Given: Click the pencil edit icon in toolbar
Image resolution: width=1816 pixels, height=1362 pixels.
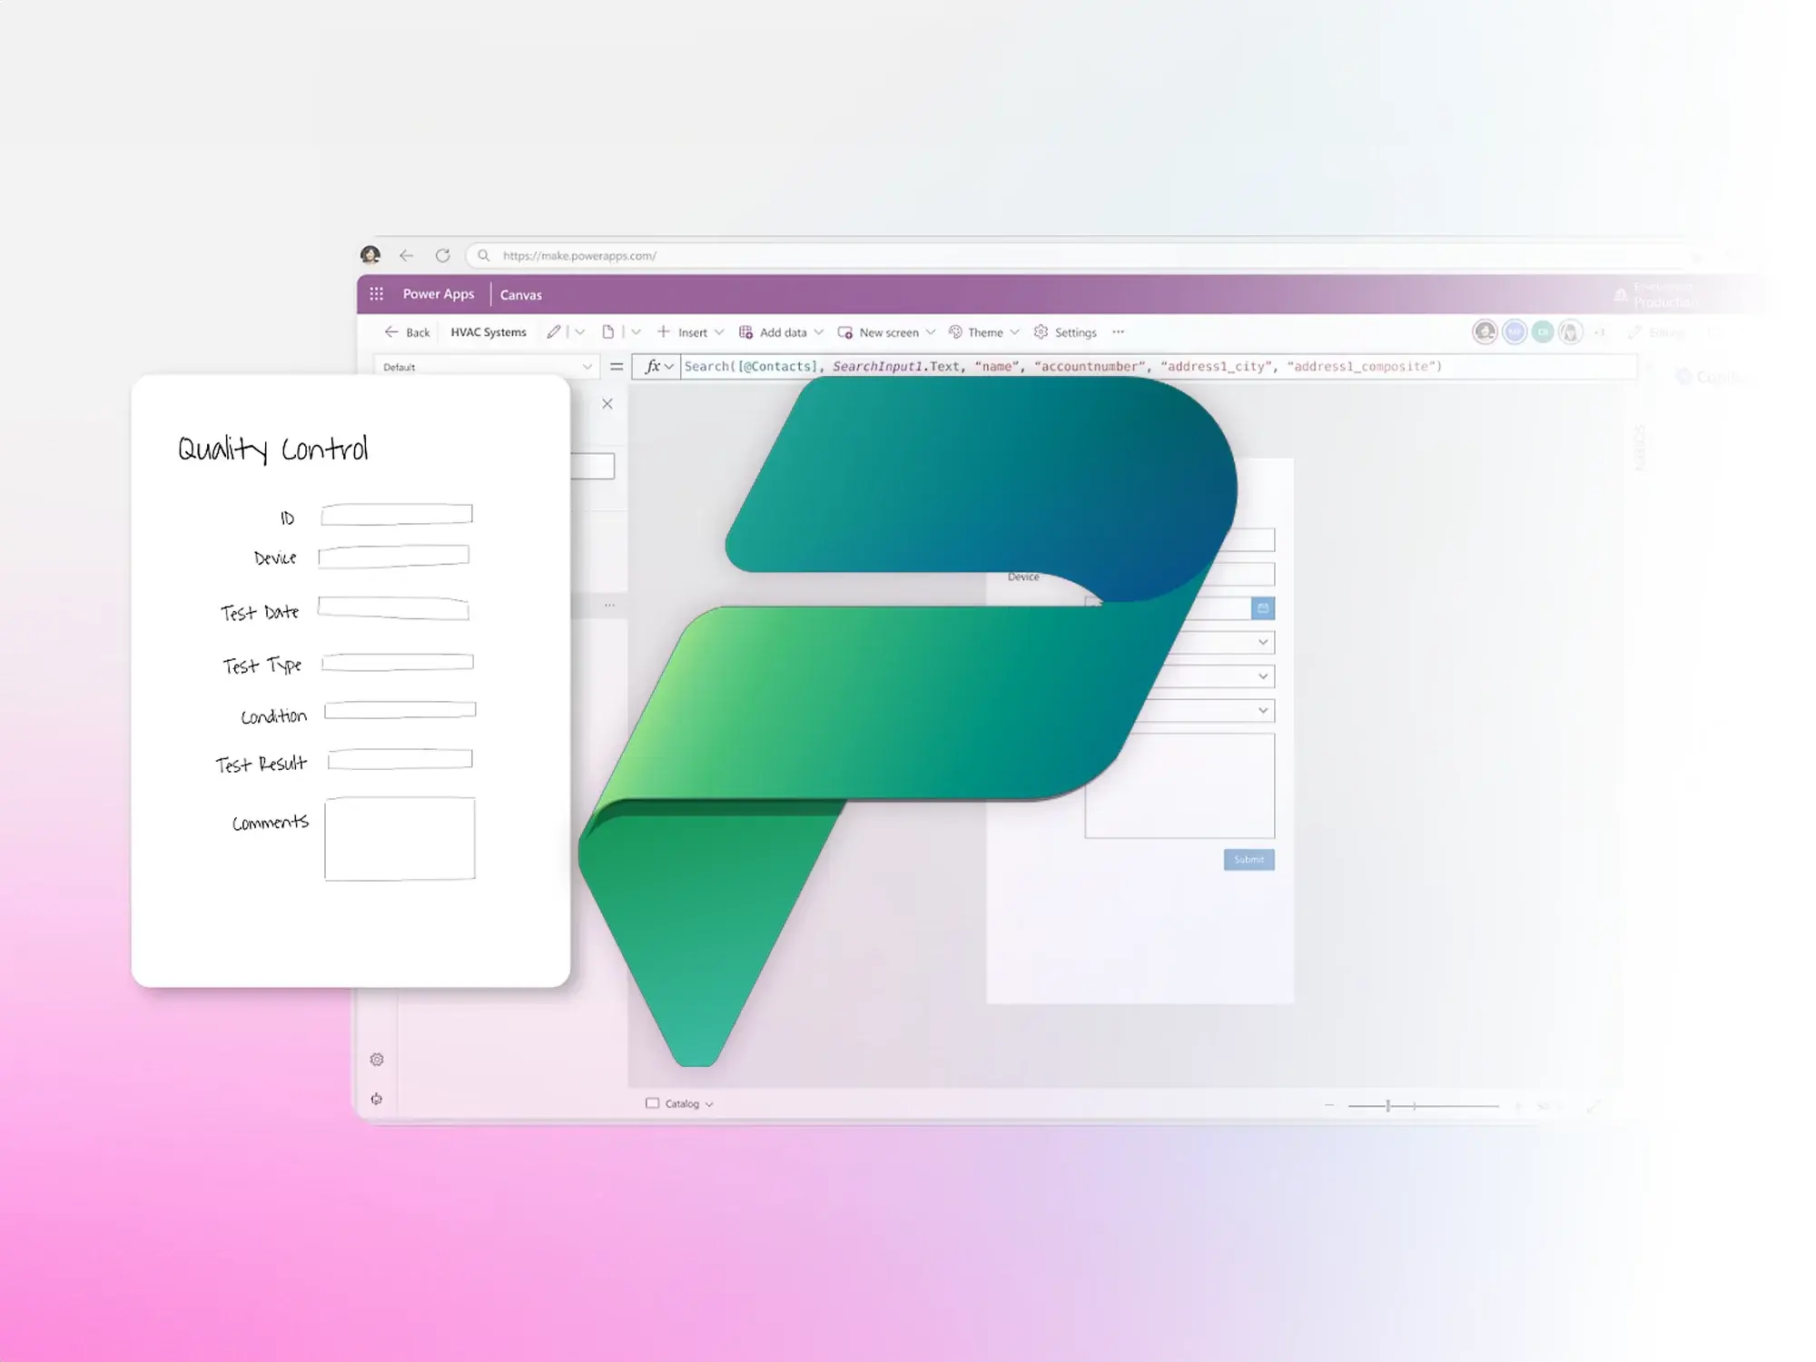Looking at the screenshot, I should tap(553, 332).
